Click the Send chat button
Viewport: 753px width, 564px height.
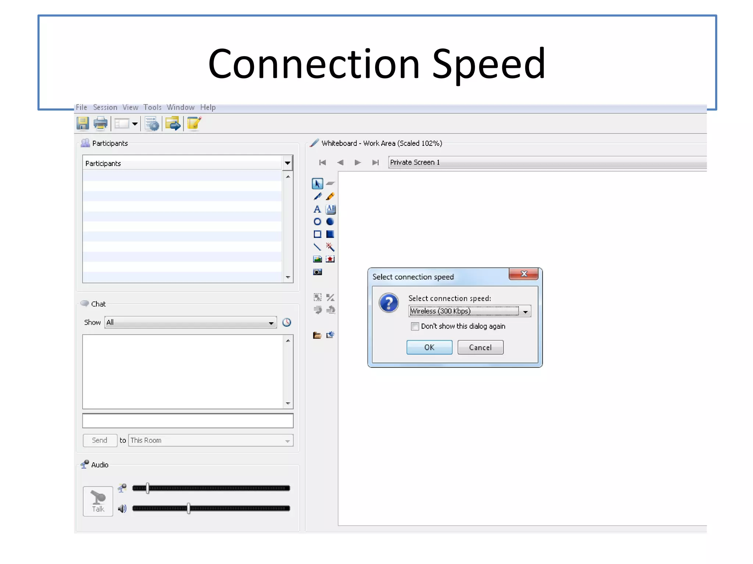click(100, 440)
